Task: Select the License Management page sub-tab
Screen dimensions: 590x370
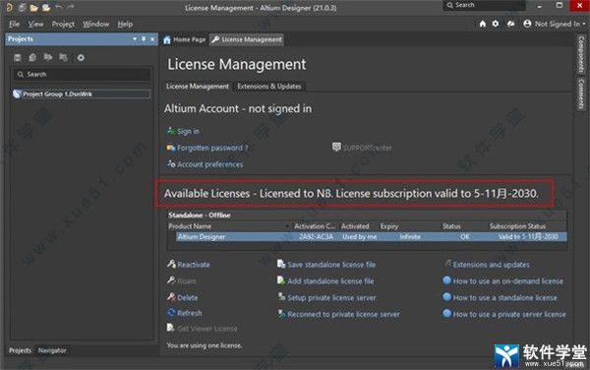Action: pyautogui.click(x=198, y=87)
